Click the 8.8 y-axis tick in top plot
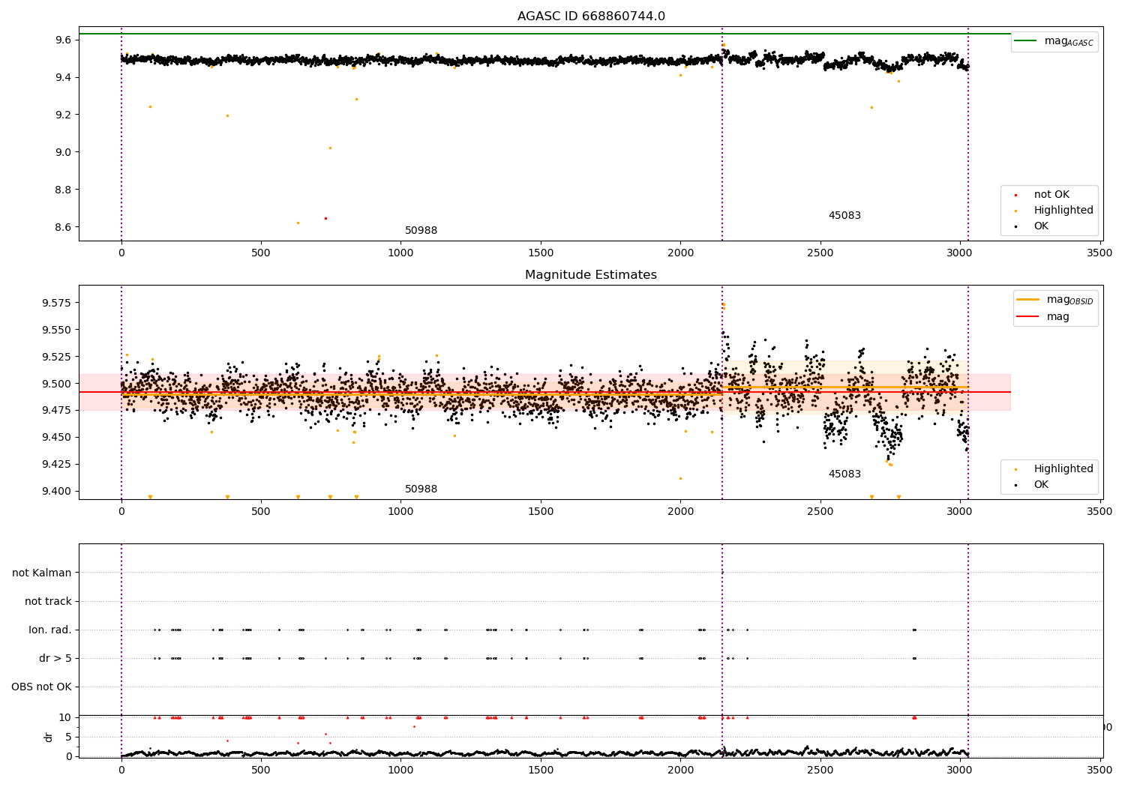 (x=63, y=190)
